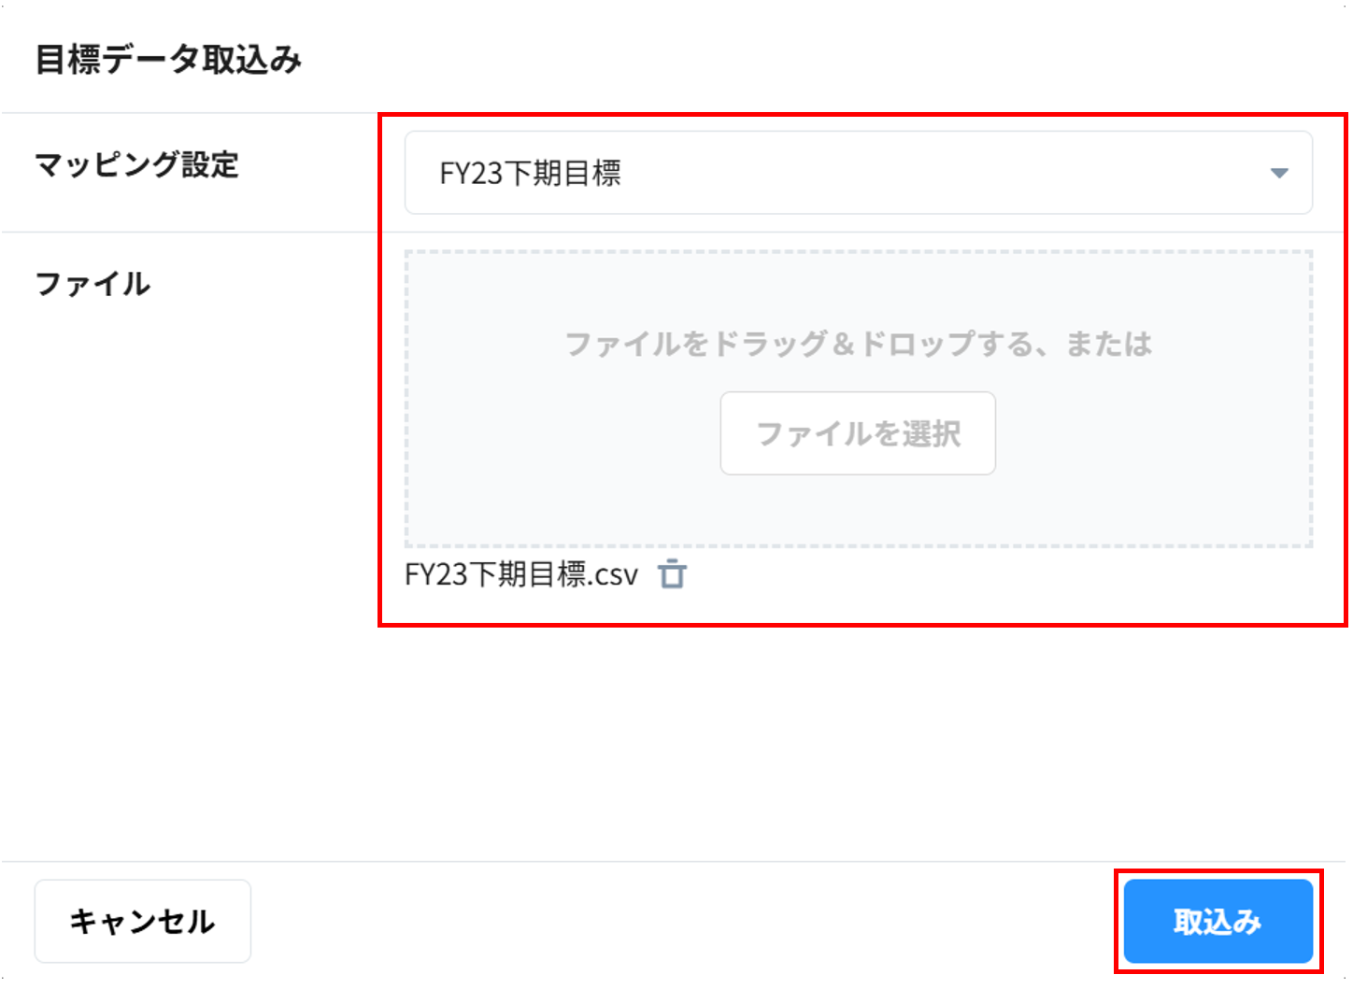Select the FY23下期目標.csv file name
Viewport: 1353px width, 989px height.
click(x=520, y=574)
